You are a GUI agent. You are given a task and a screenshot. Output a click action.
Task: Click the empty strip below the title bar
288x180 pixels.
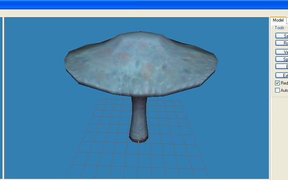coord(144,13)
